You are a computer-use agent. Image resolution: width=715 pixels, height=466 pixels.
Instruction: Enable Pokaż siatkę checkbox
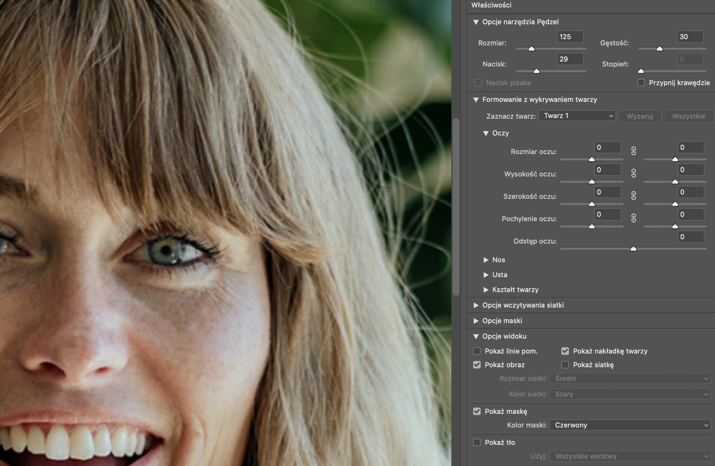[x=565, y=365]
